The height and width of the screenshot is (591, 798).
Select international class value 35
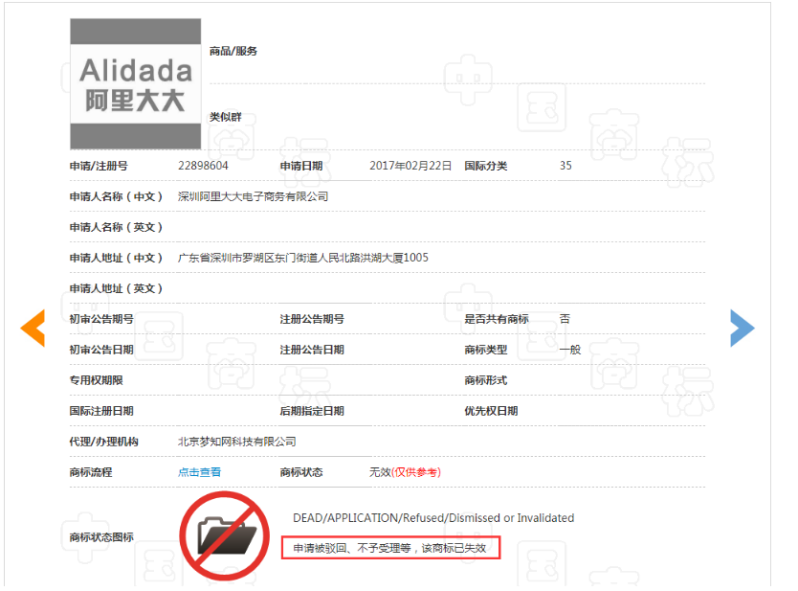coord(565,166)
